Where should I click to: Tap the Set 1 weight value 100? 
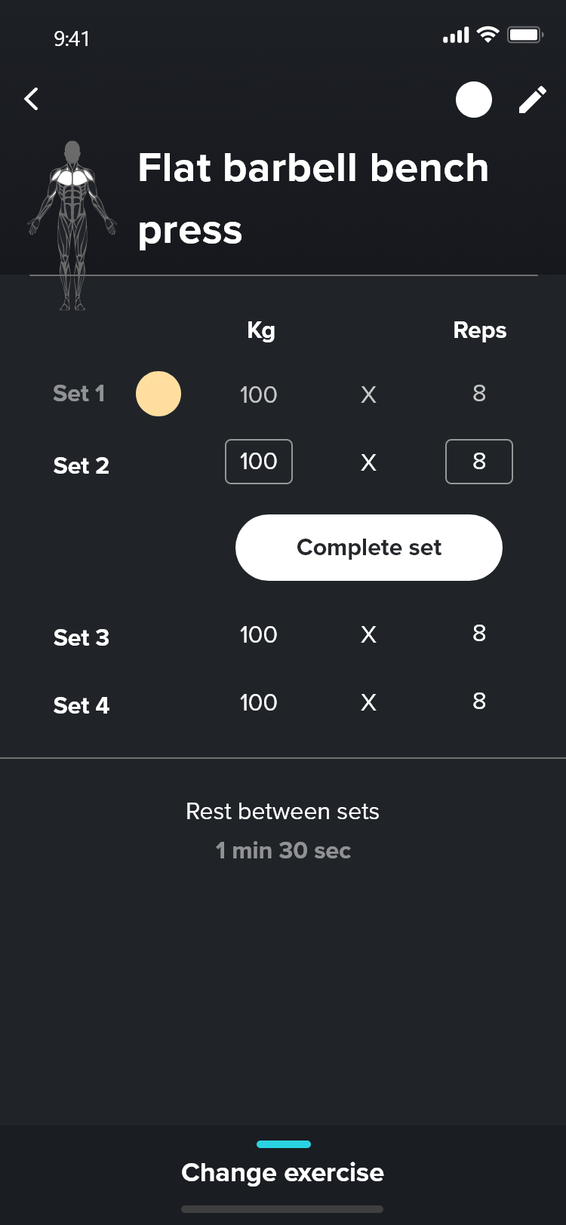(x=259, y=395)
